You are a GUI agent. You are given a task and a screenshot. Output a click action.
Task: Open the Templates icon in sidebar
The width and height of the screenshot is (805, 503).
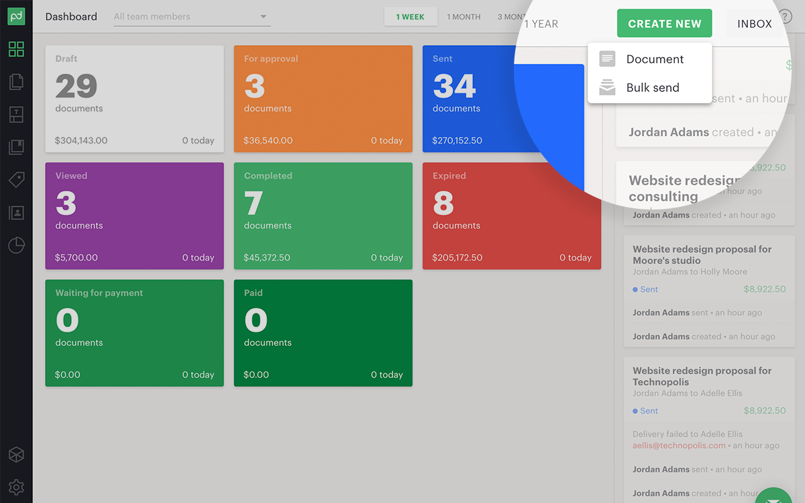coord(16,115)
